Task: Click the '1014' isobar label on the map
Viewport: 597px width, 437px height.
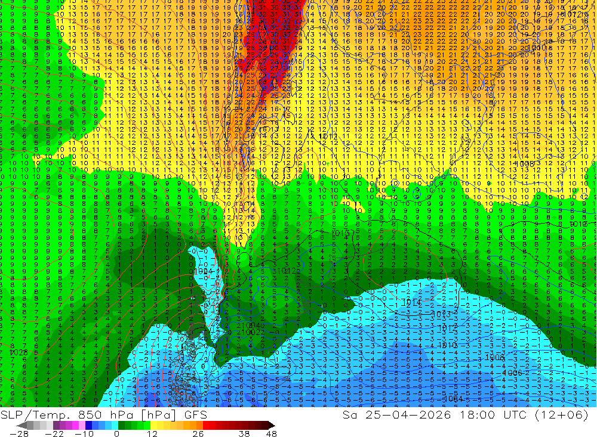Action: pyautogui.click(x=411, y=302)
